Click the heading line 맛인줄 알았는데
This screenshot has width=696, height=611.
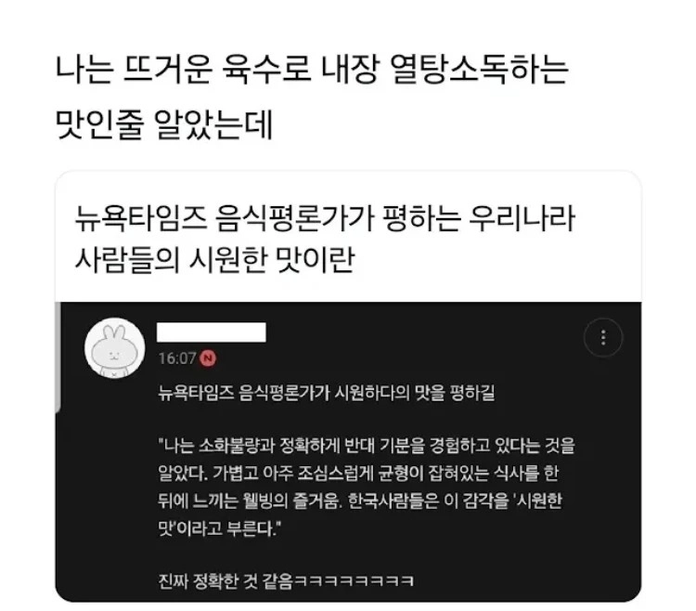[x=163, y=124]
